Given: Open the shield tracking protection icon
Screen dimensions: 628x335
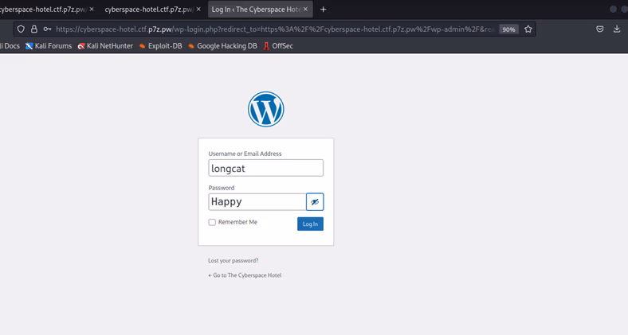Looking at the screenshot, I should [x=21, y=29].
